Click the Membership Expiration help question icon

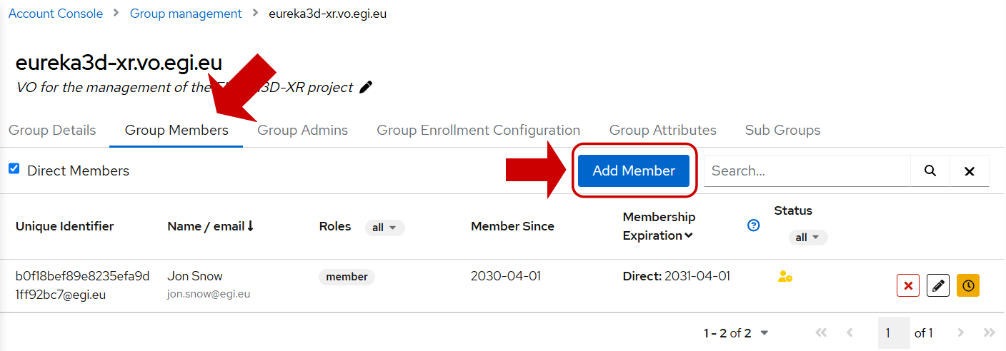[x=753, y=225]
